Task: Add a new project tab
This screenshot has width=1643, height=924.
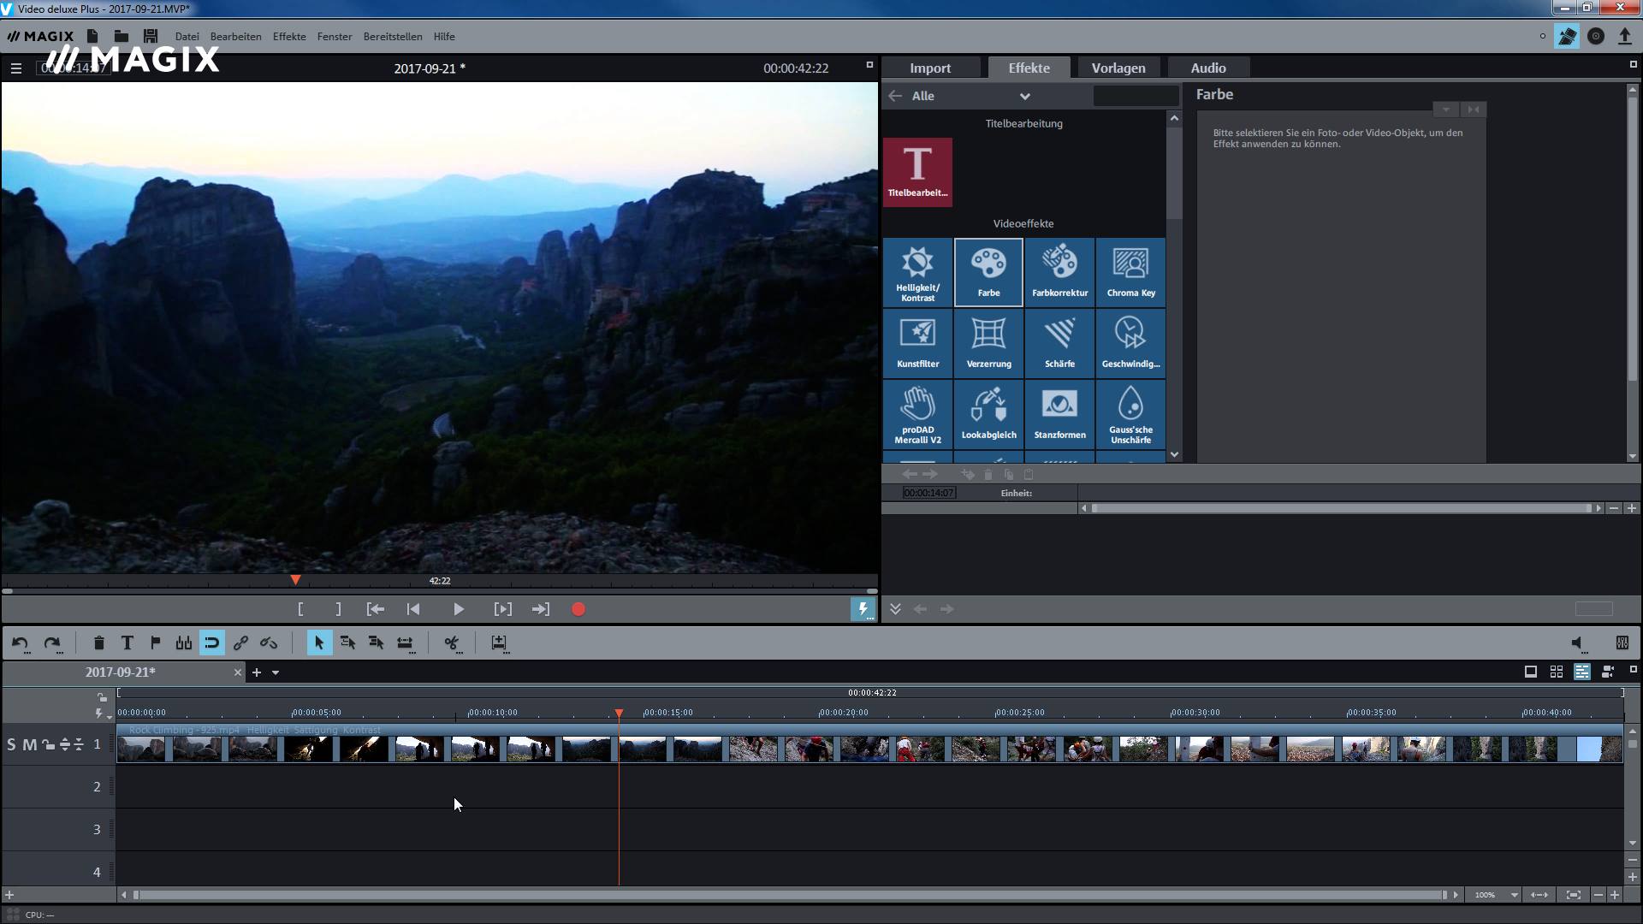Action: [256, 672]
